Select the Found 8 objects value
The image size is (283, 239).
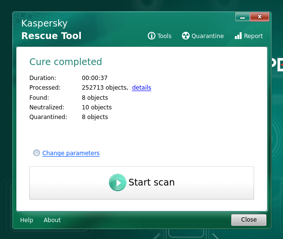coord(95,98)
